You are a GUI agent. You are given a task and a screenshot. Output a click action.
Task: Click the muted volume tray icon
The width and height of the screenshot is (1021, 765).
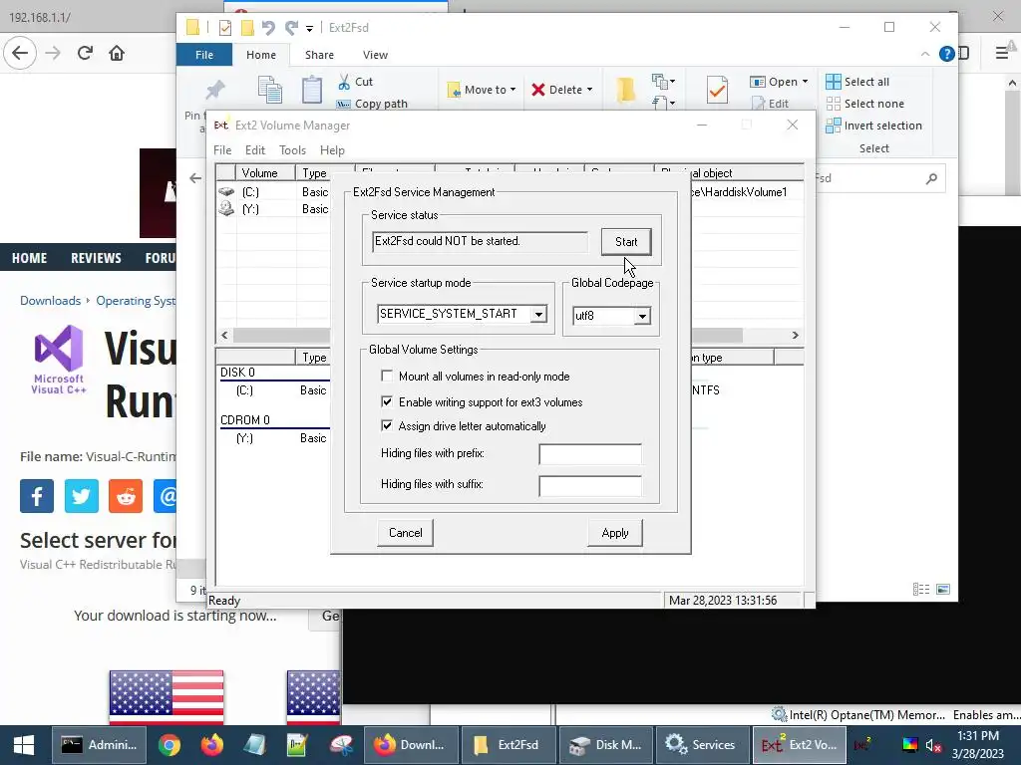coord(933,745)
